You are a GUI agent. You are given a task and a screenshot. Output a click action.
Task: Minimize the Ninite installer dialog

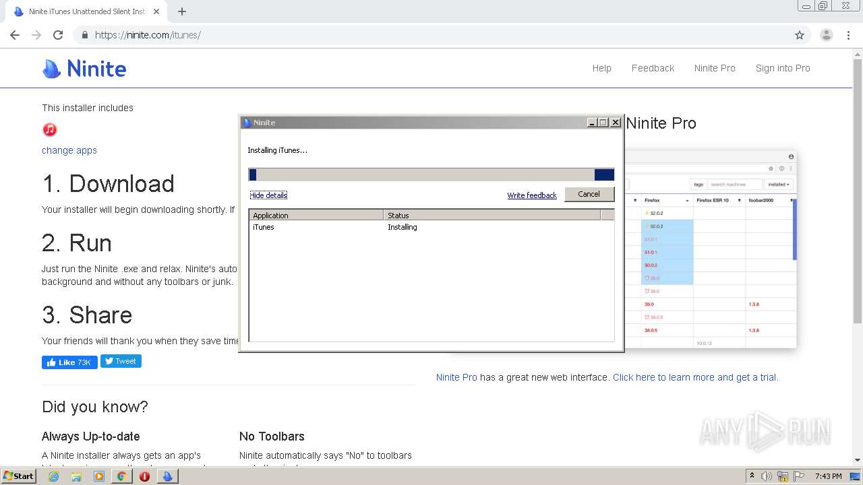tap(592, 123)
